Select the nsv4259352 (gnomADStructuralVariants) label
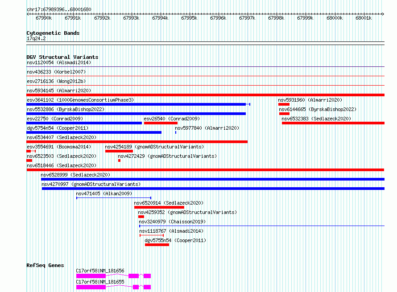397x292 pixels. 187,212
